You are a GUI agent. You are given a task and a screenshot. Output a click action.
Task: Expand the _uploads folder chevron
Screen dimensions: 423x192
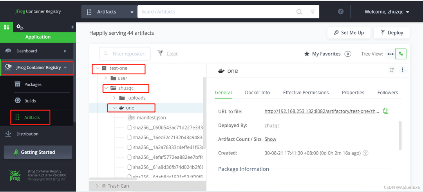click(114, 98)
